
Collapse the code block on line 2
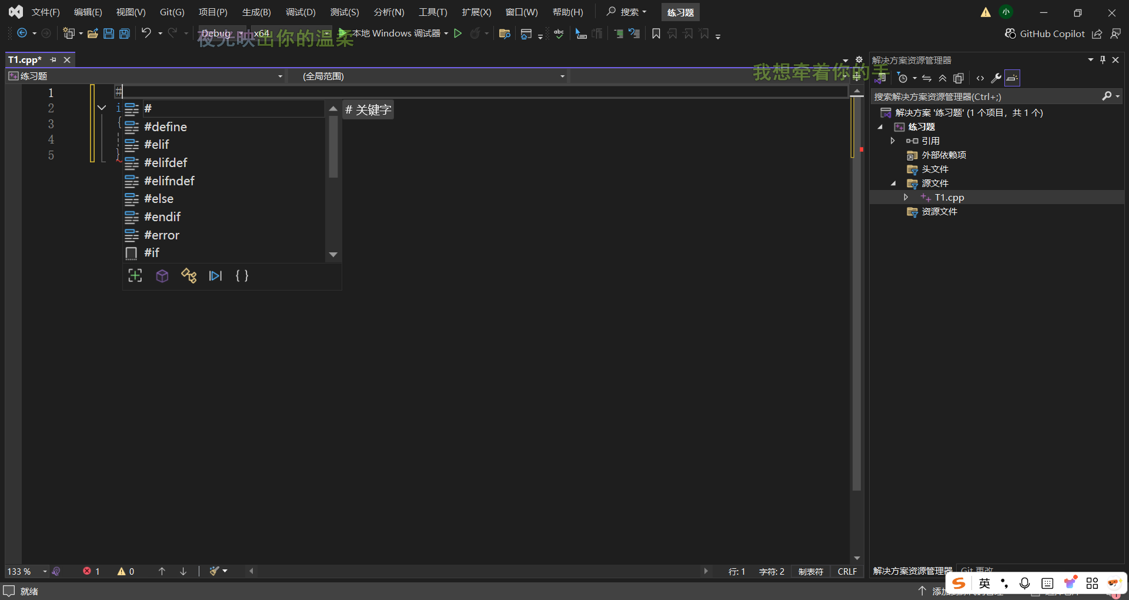point(102,108)
